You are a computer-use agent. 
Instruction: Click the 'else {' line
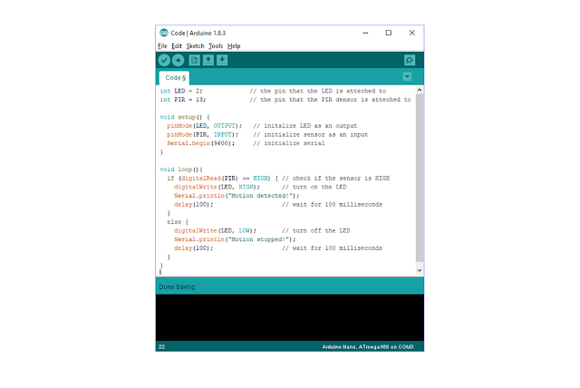point(178,222)
